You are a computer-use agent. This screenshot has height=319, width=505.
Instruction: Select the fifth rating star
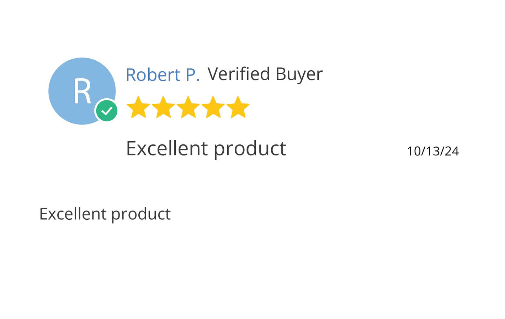point(238,107)
